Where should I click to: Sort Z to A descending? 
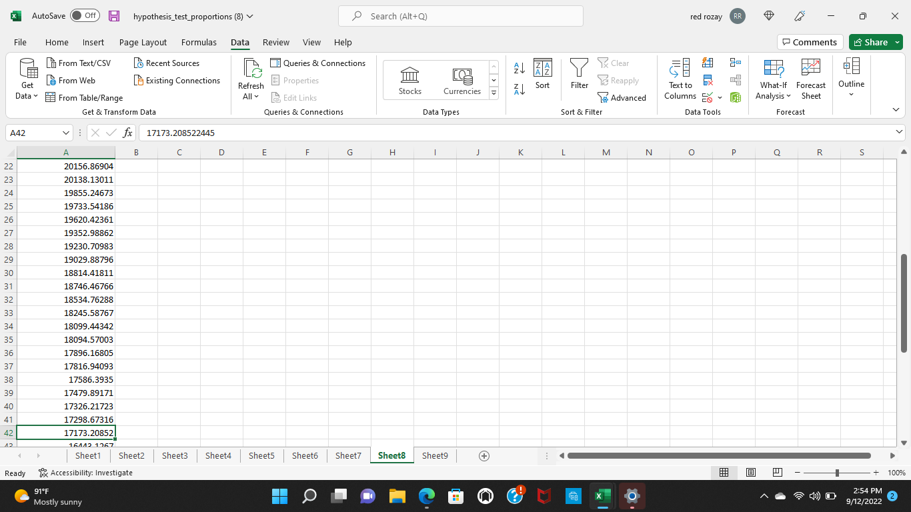point(520,89)
